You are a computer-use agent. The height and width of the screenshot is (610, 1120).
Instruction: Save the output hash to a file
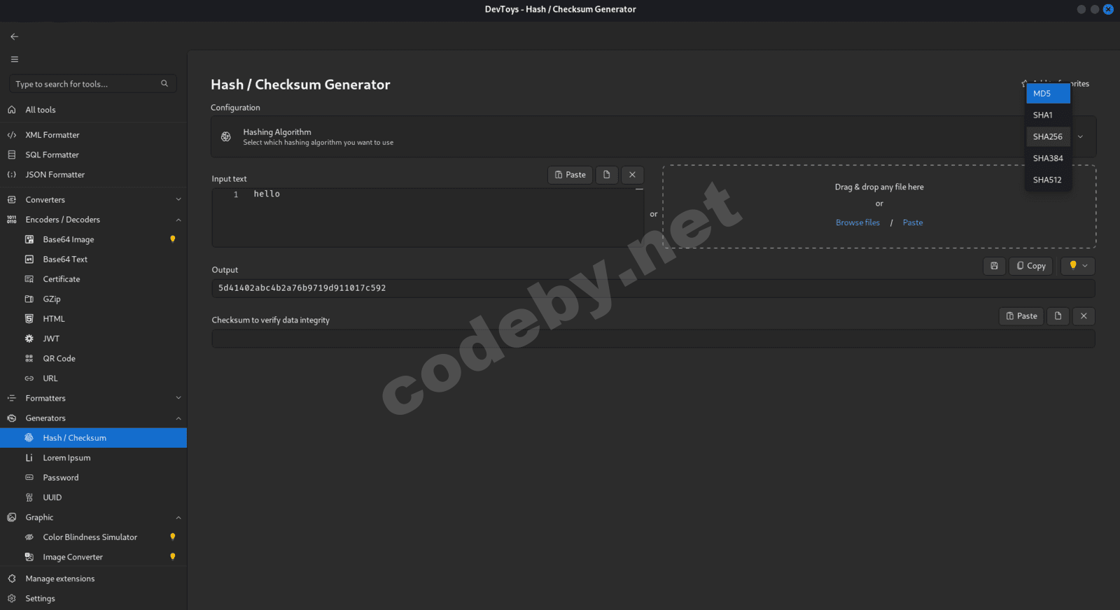point(994,266)
